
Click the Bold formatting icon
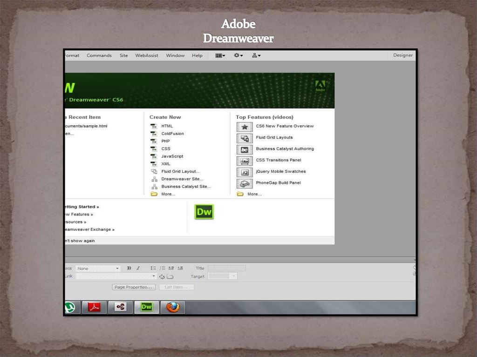[x=129, y=268]
